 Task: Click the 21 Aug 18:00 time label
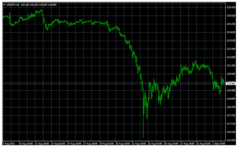tap(139, 144)
